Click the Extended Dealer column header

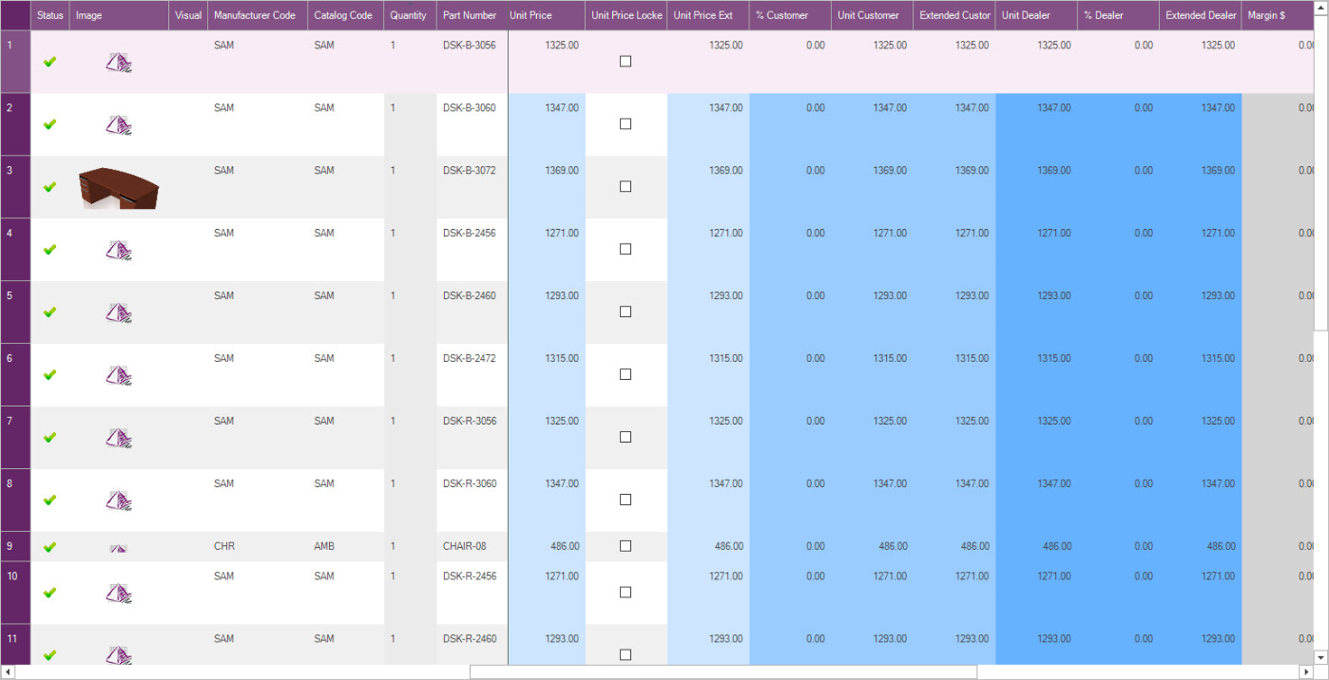point(1201,15)
